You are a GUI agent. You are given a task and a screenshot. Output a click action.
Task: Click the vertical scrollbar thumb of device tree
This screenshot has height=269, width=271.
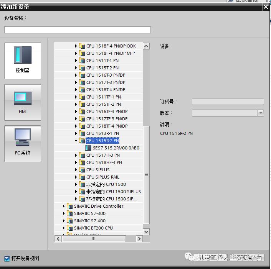click(x=146, y=175)
